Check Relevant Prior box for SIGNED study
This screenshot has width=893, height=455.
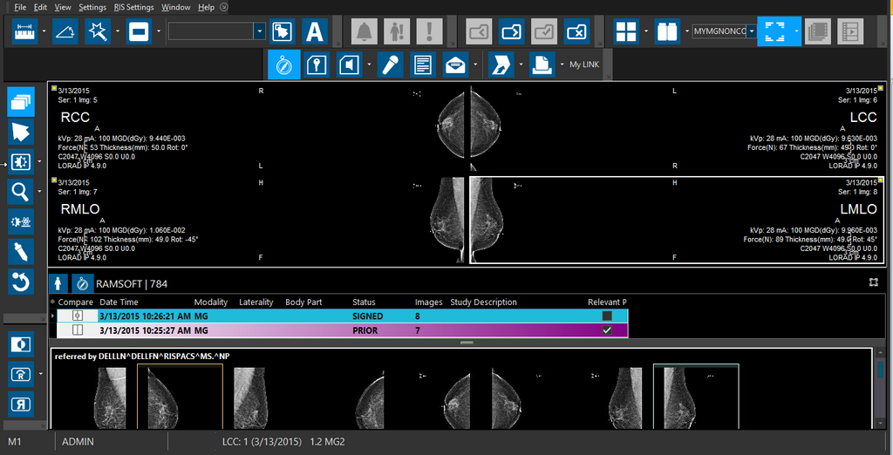pos(607,316)
